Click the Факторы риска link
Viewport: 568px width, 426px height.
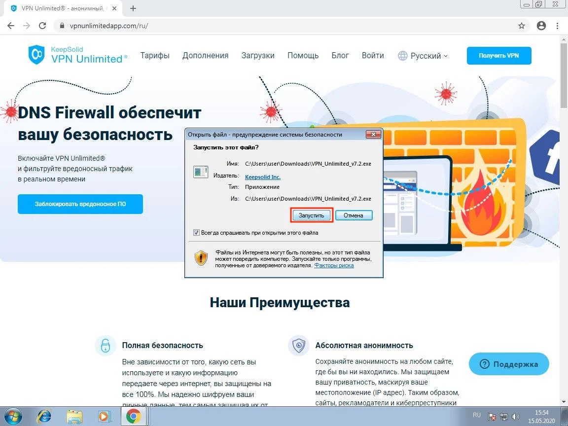(x=334, y=265)
